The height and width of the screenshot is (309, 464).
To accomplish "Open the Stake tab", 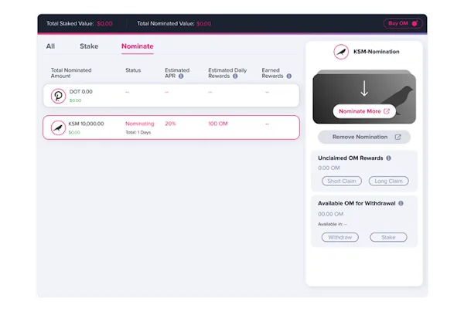I will 89,46.
